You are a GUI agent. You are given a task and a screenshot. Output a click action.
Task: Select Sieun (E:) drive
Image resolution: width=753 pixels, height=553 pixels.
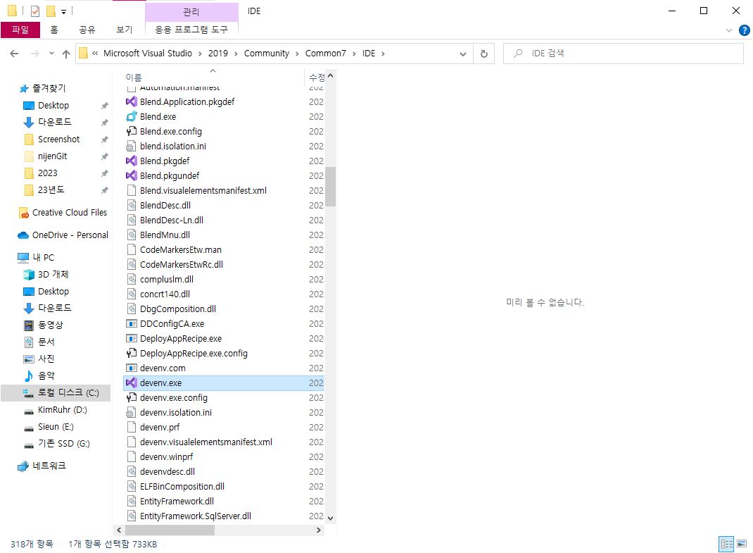click(49, 426)
